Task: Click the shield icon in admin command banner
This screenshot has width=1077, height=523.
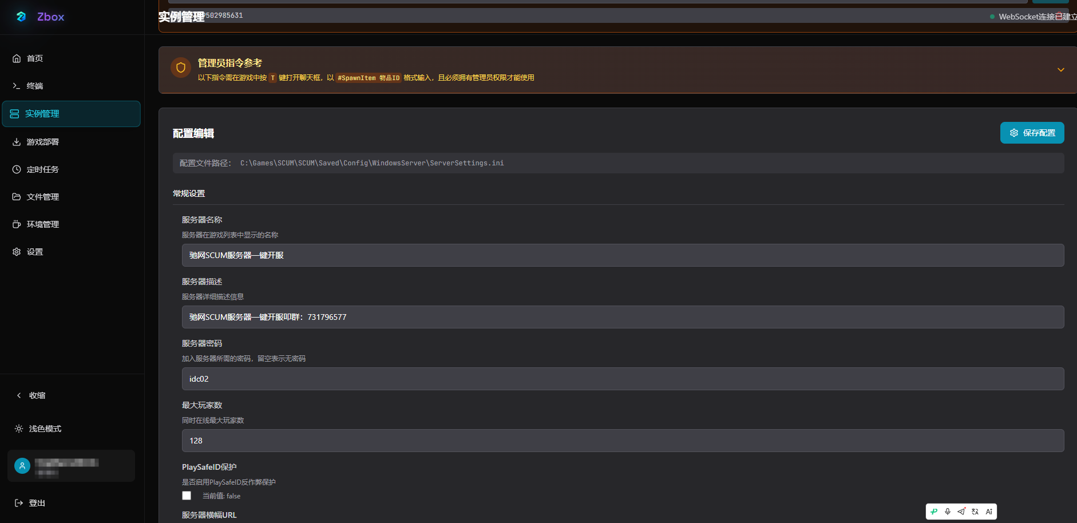Action: click(x=181, y=68)
